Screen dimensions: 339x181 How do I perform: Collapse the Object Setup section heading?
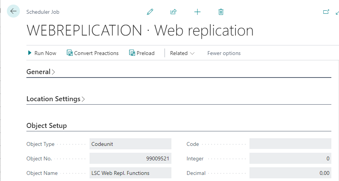point(46,126)
